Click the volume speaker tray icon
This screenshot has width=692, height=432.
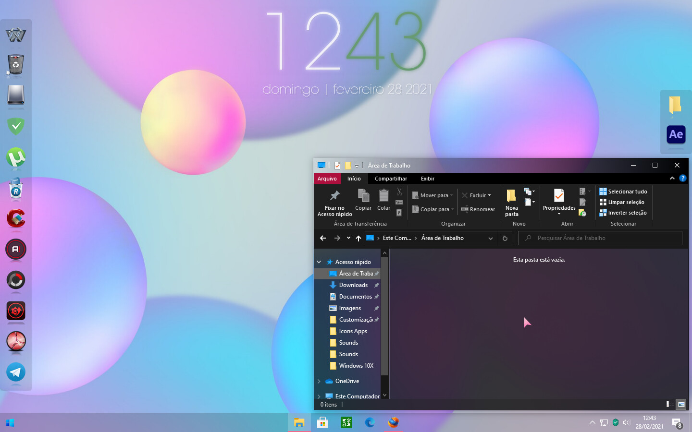(x=626, y=422)
